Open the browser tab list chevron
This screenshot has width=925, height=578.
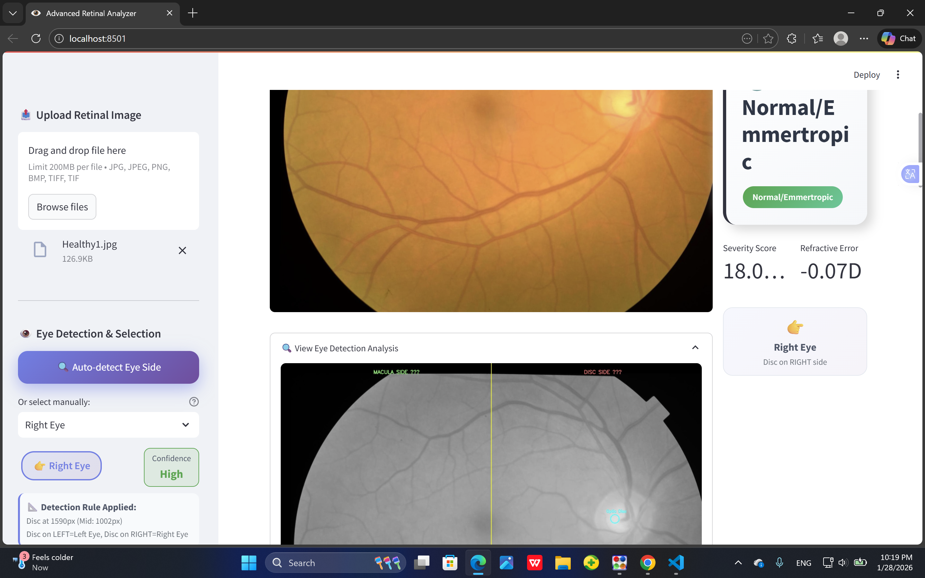[13, 13]
